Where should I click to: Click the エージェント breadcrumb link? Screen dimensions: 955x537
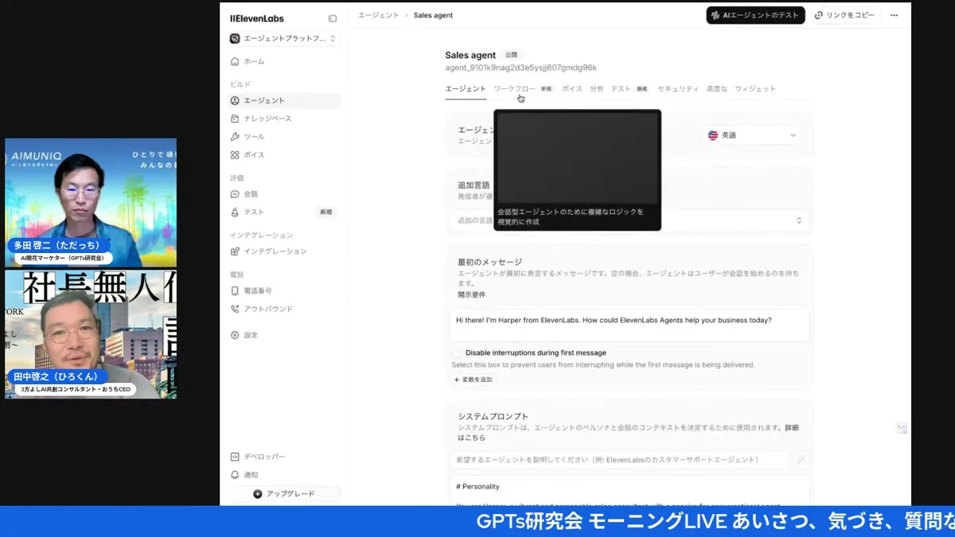(x=378, y=15)
